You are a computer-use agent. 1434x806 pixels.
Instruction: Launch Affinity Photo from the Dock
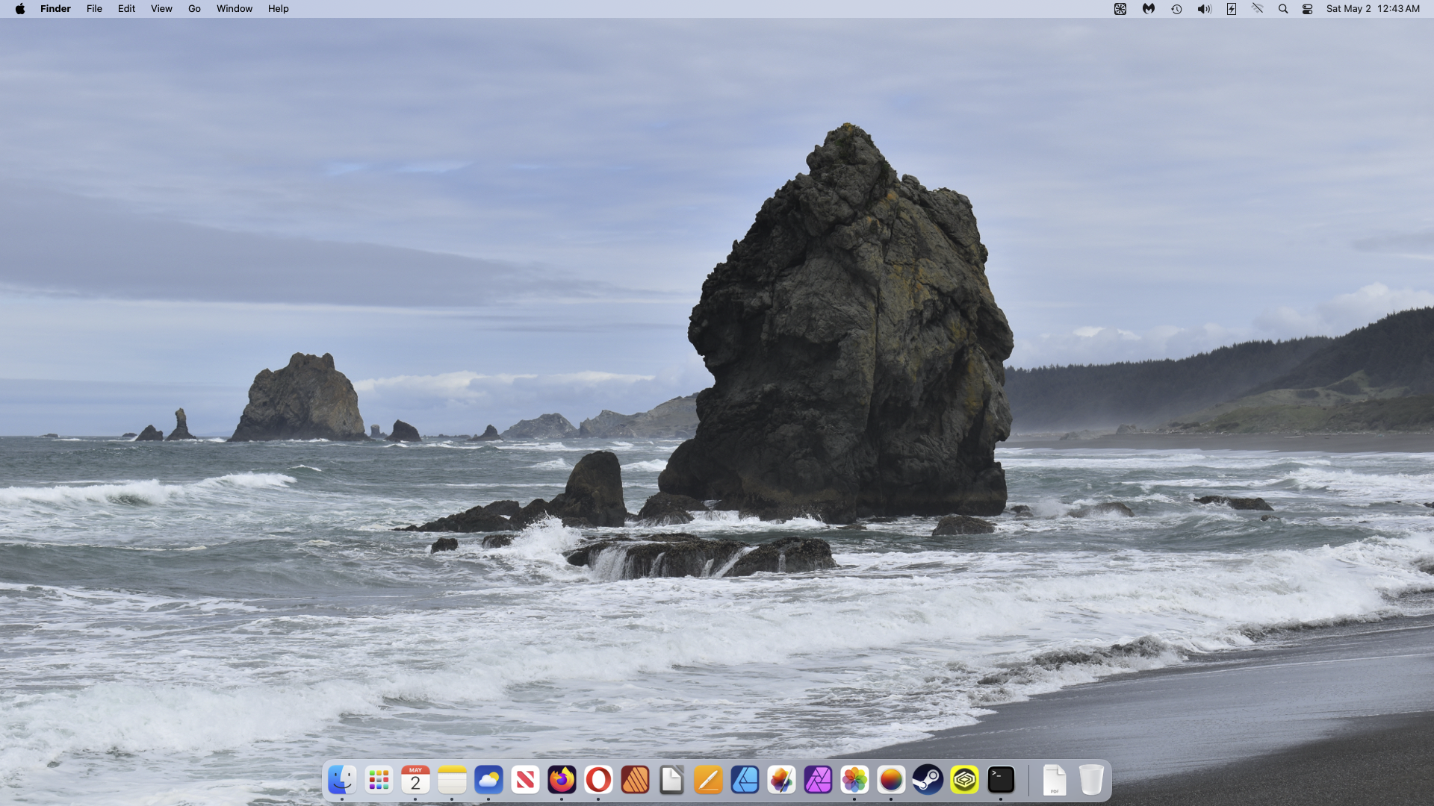click(818, 781)
